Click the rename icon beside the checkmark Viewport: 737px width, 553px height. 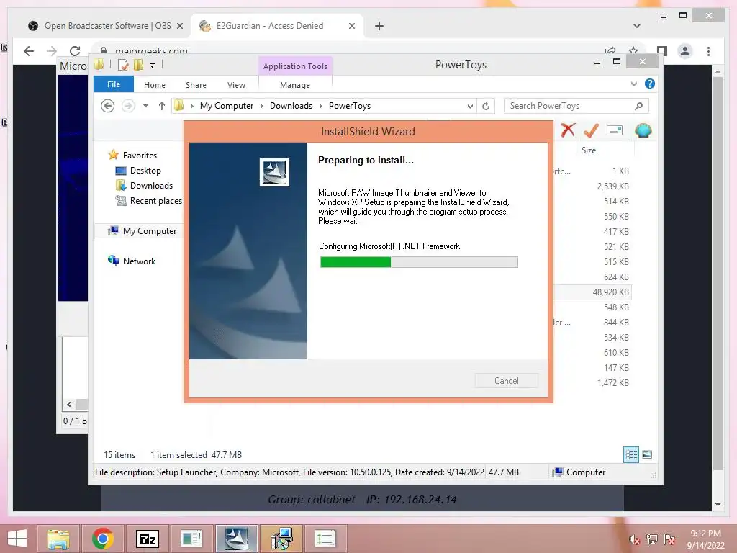click(x=615, y=130)
